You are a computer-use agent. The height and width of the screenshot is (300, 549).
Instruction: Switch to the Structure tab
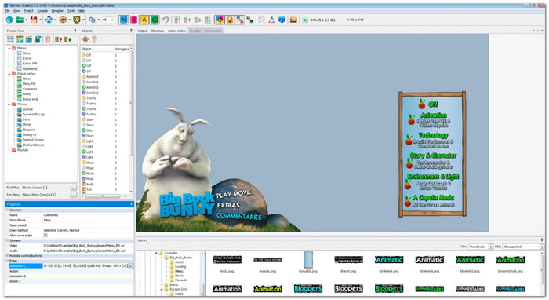158,31
